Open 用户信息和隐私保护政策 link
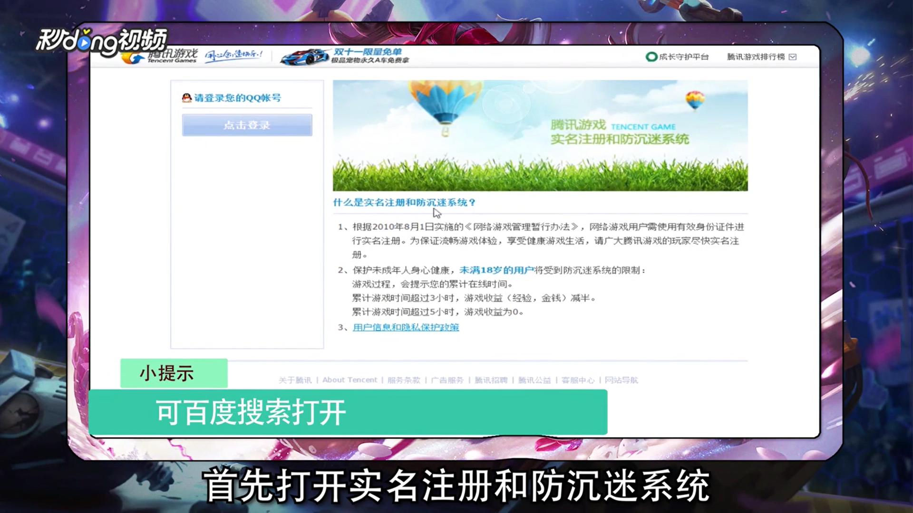 coord(406,327)
